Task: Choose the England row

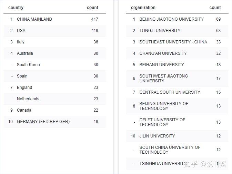Action: 24,88
